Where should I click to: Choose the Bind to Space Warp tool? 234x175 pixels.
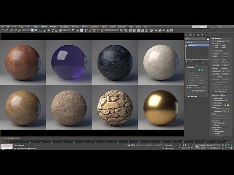pos(19,30)
